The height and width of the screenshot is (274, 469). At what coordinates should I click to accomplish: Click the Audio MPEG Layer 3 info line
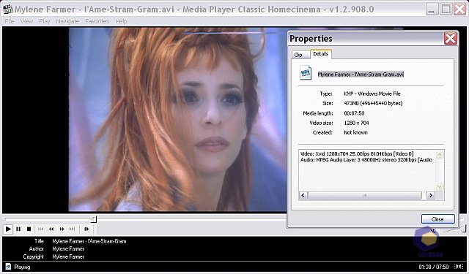[x=366, y=160]
